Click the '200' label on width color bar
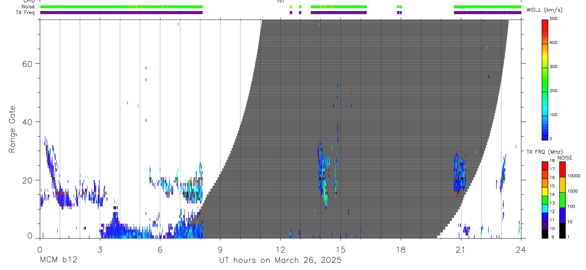 [x=554, y=90]
